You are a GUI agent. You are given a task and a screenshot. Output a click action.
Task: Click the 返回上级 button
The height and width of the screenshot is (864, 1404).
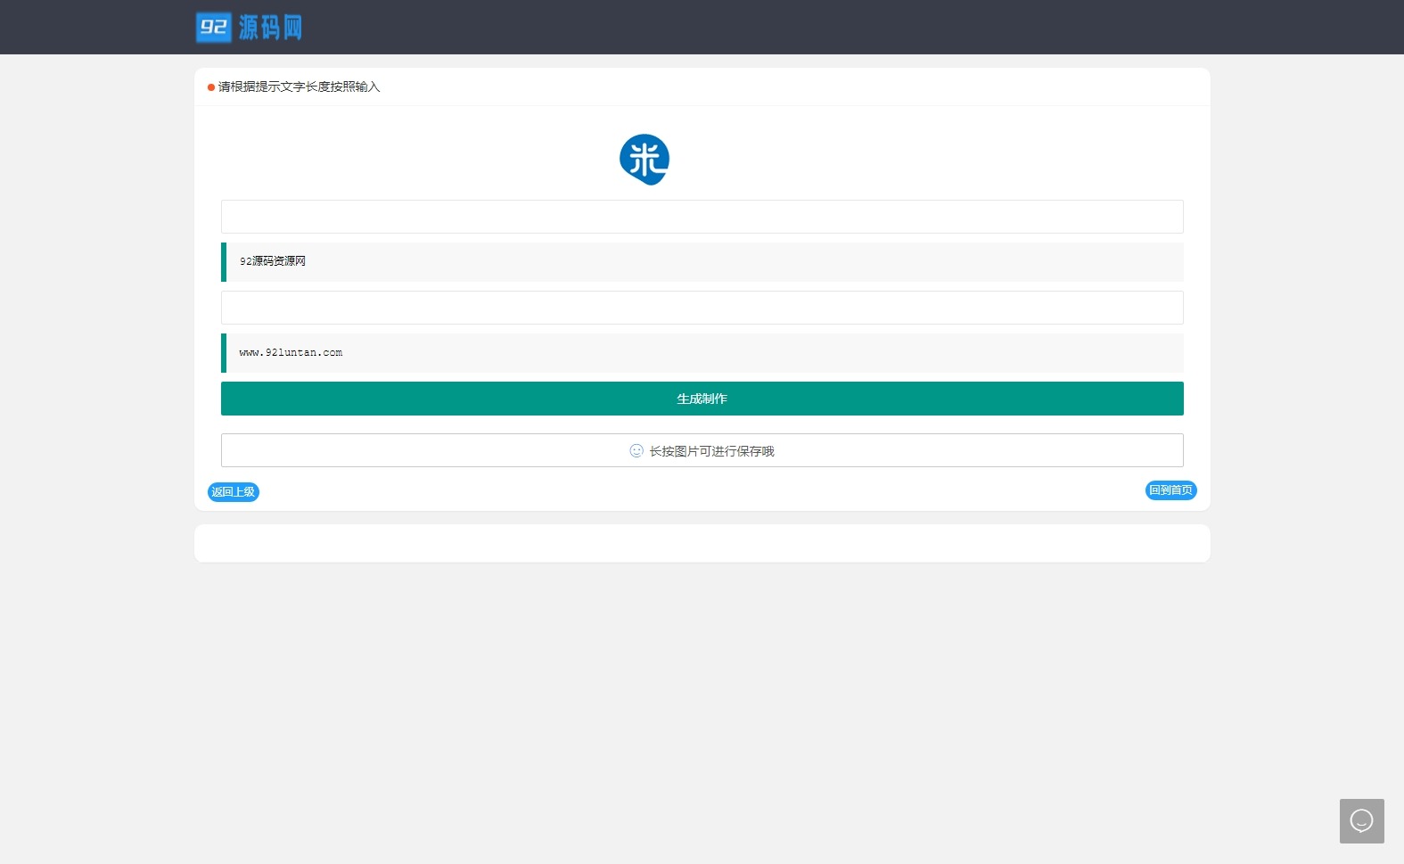point(234,492)
